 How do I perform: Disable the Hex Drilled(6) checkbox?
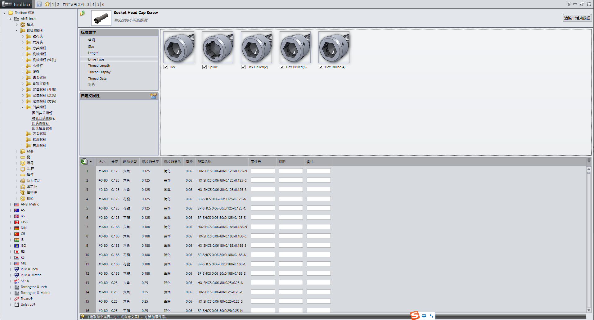click(x=282, y=67)
